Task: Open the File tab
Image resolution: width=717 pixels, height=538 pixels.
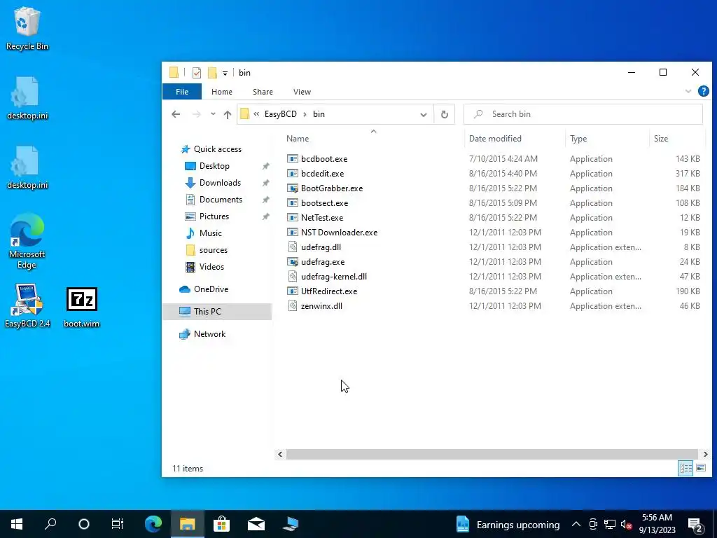Action: 182,92
